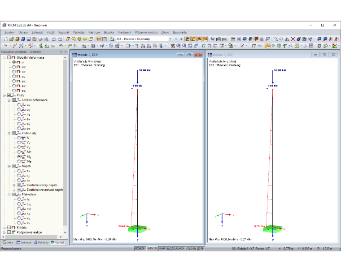Enable Podporové reakce checkbox
341x272 pixels.
[9, 232]
